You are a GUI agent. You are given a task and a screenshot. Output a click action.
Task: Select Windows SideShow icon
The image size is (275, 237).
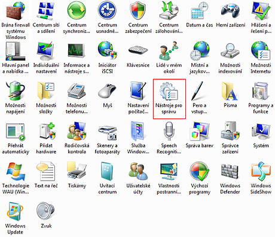tap(261, 172)
